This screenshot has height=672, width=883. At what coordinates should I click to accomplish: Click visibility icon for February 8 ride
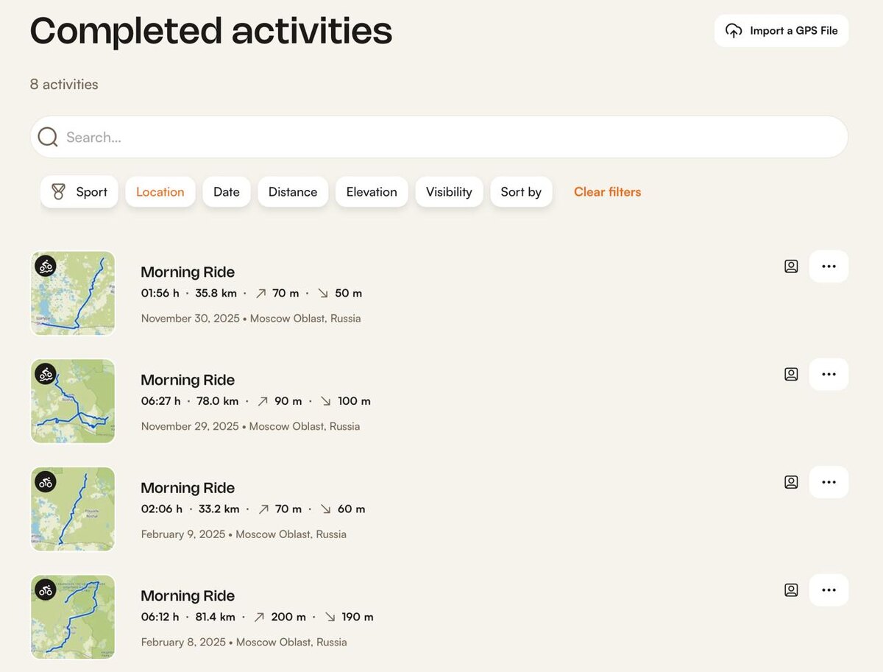[x=791, y=590]
